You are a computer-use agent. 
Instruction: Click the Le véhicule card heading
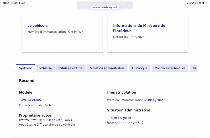[x=38, y=25]
